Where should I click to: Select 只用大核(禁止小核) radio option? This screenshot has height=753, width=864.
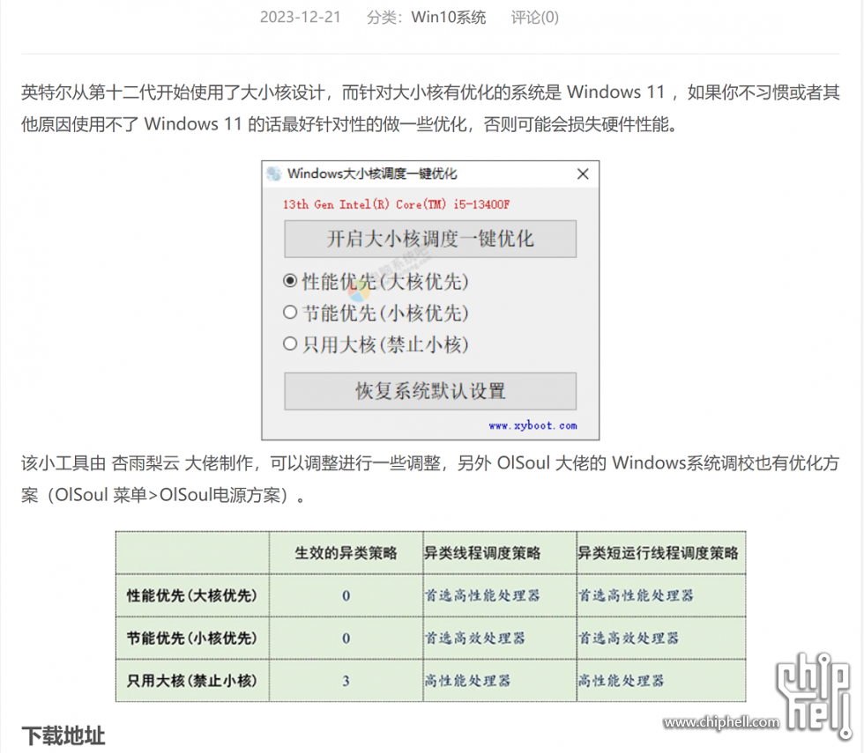click(x=376, y=344)
